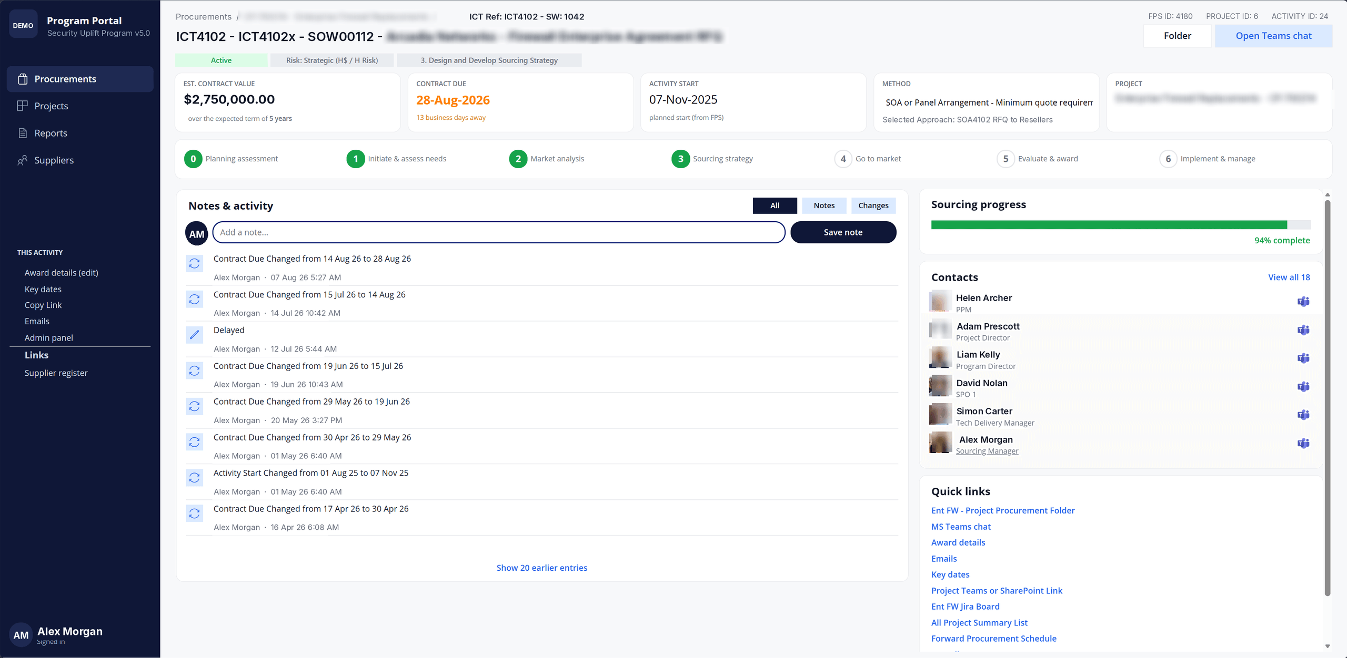Viewport: 1347px width, 658px height.
Task: Click Liam Kelly's profile photo
Action: 940,358
